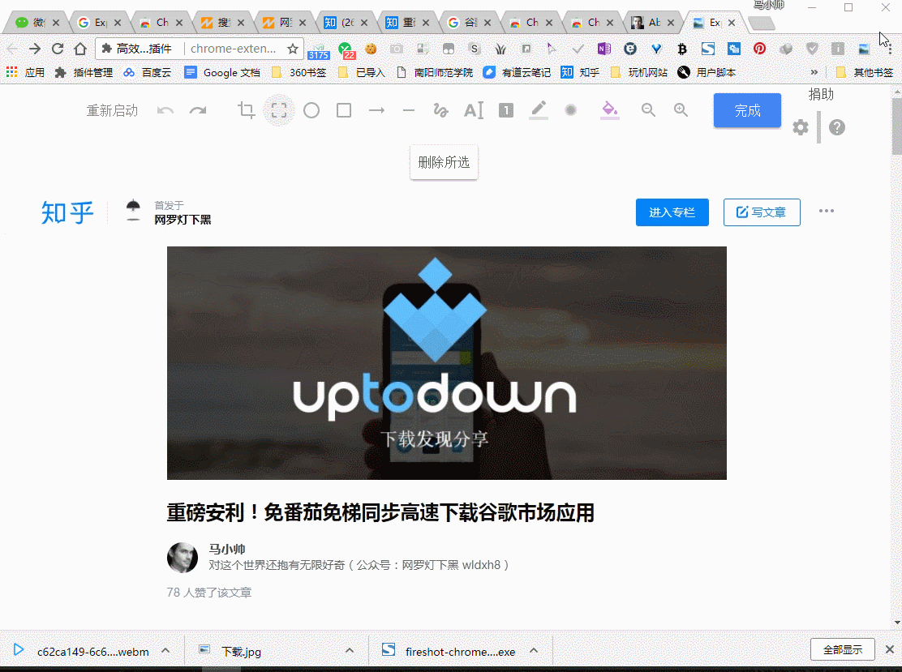Image resolution: width=902 pixels, height=672 pixels.
Task: Zoom in the screenshot editor
Action: (x=681, y=110)
